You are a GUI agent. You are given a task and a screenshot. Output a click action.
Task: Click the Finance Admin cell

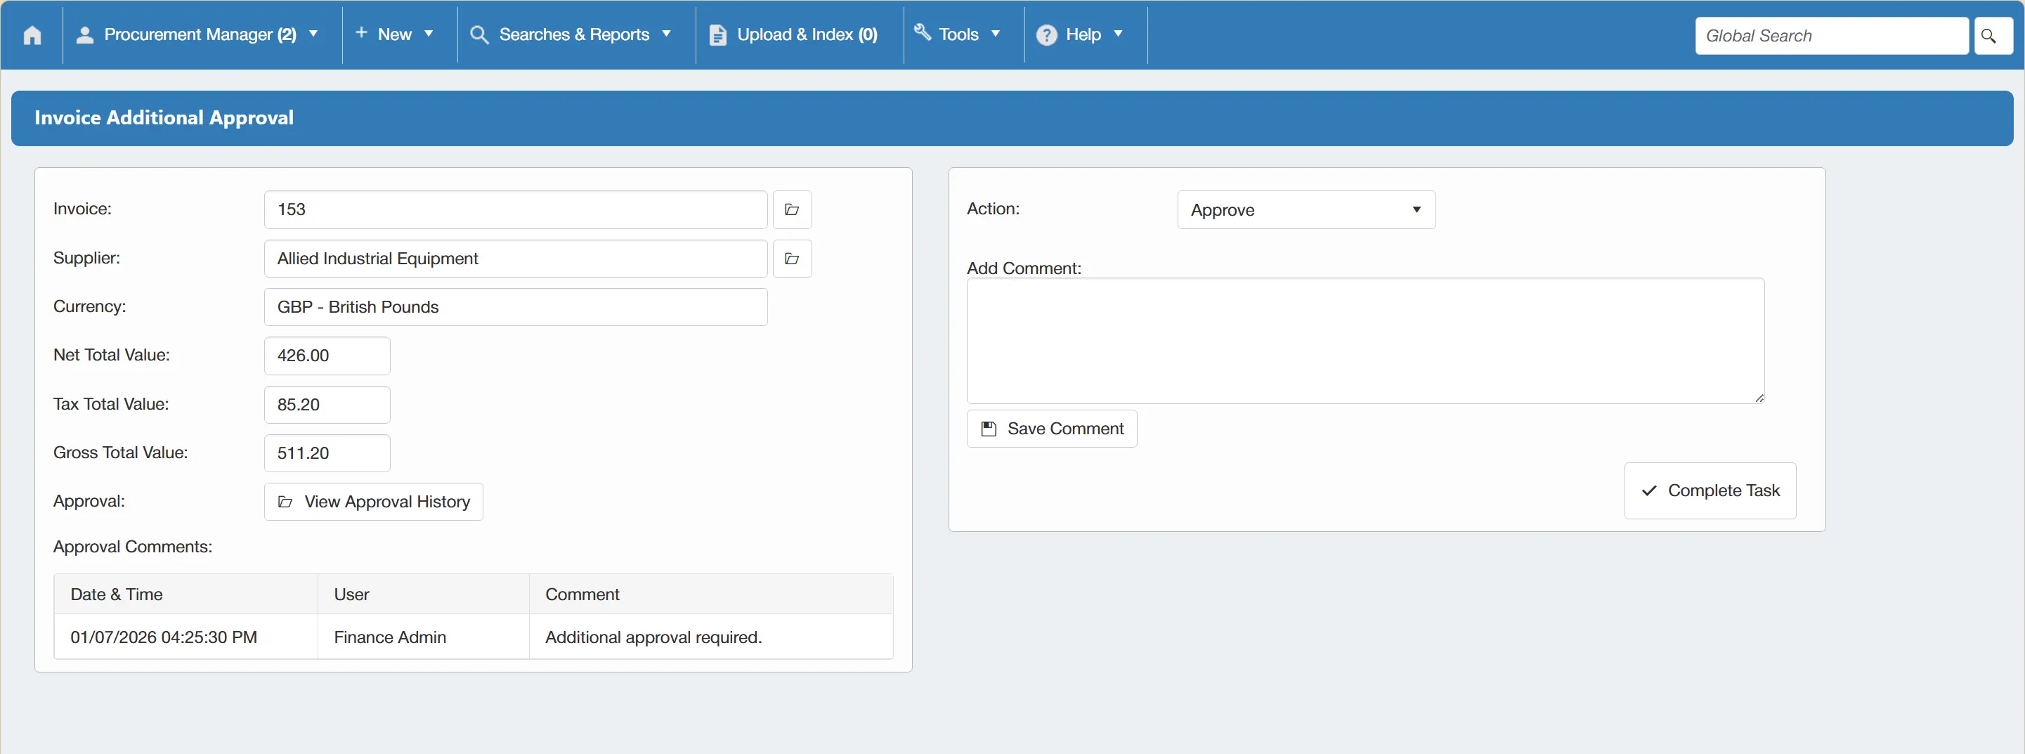[x=424, y=637]
